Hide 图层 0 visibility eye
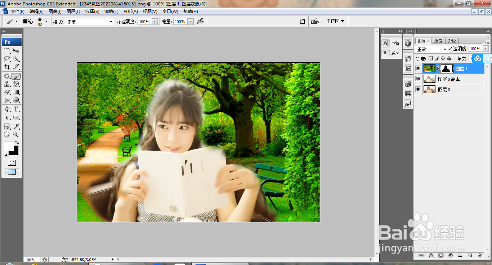492x265 pixels. 418,89
